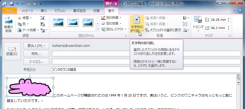This screenshot has height=109, width=245.
Task: Open Picture Border (図の枠線) color menu
Action: pos(111,18)
